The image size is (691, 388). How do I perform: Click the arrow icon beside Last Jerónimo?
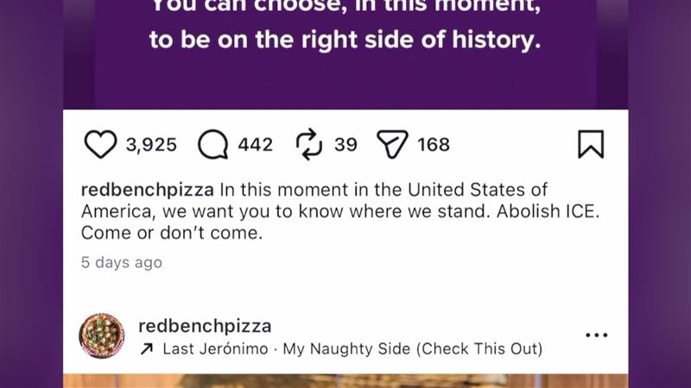(x=147, y=349)
